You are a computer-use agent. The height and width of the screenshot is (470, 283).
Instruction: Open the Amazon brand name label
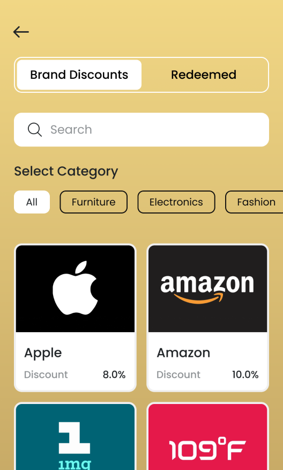coord(183,353)
